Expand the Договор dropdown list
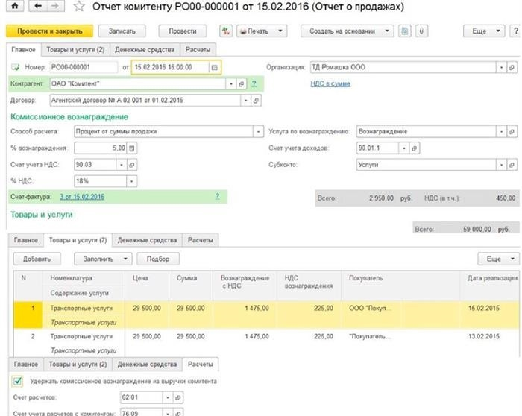 point(245,101)
